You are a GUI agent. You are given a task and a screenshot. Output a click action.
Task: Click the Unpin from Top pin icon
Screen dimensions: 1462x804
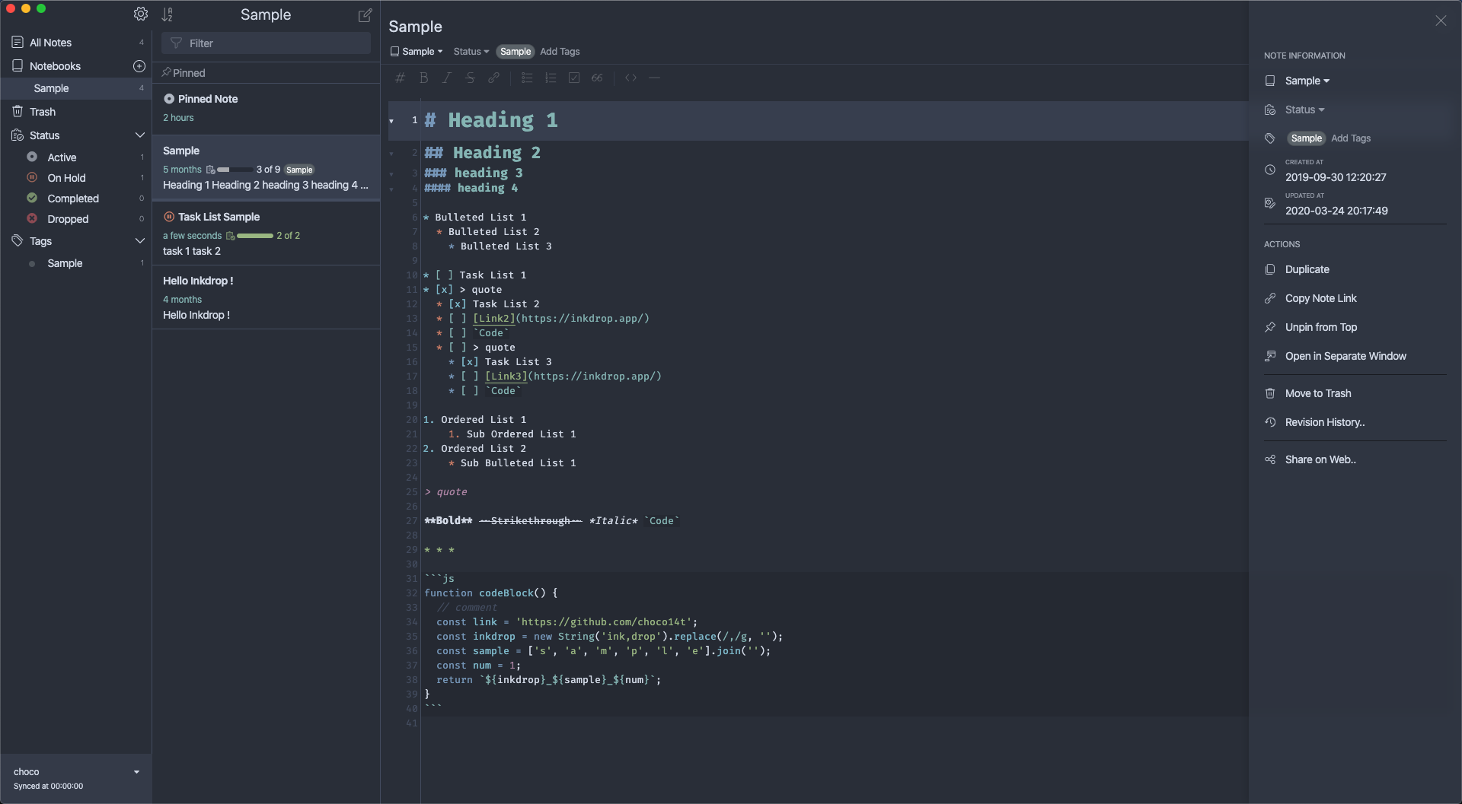1270,327
